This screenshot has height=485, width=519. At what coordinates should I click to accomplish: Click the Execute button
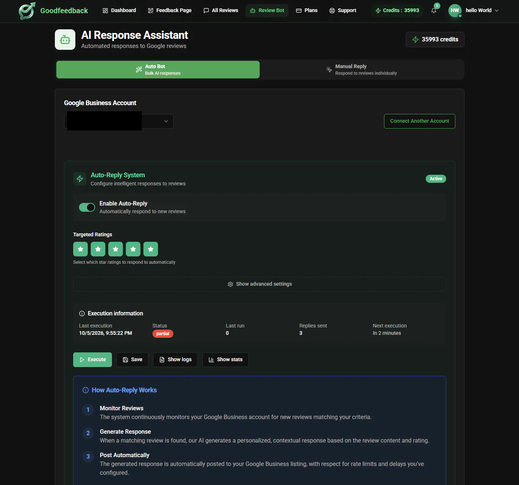[93, 360]
